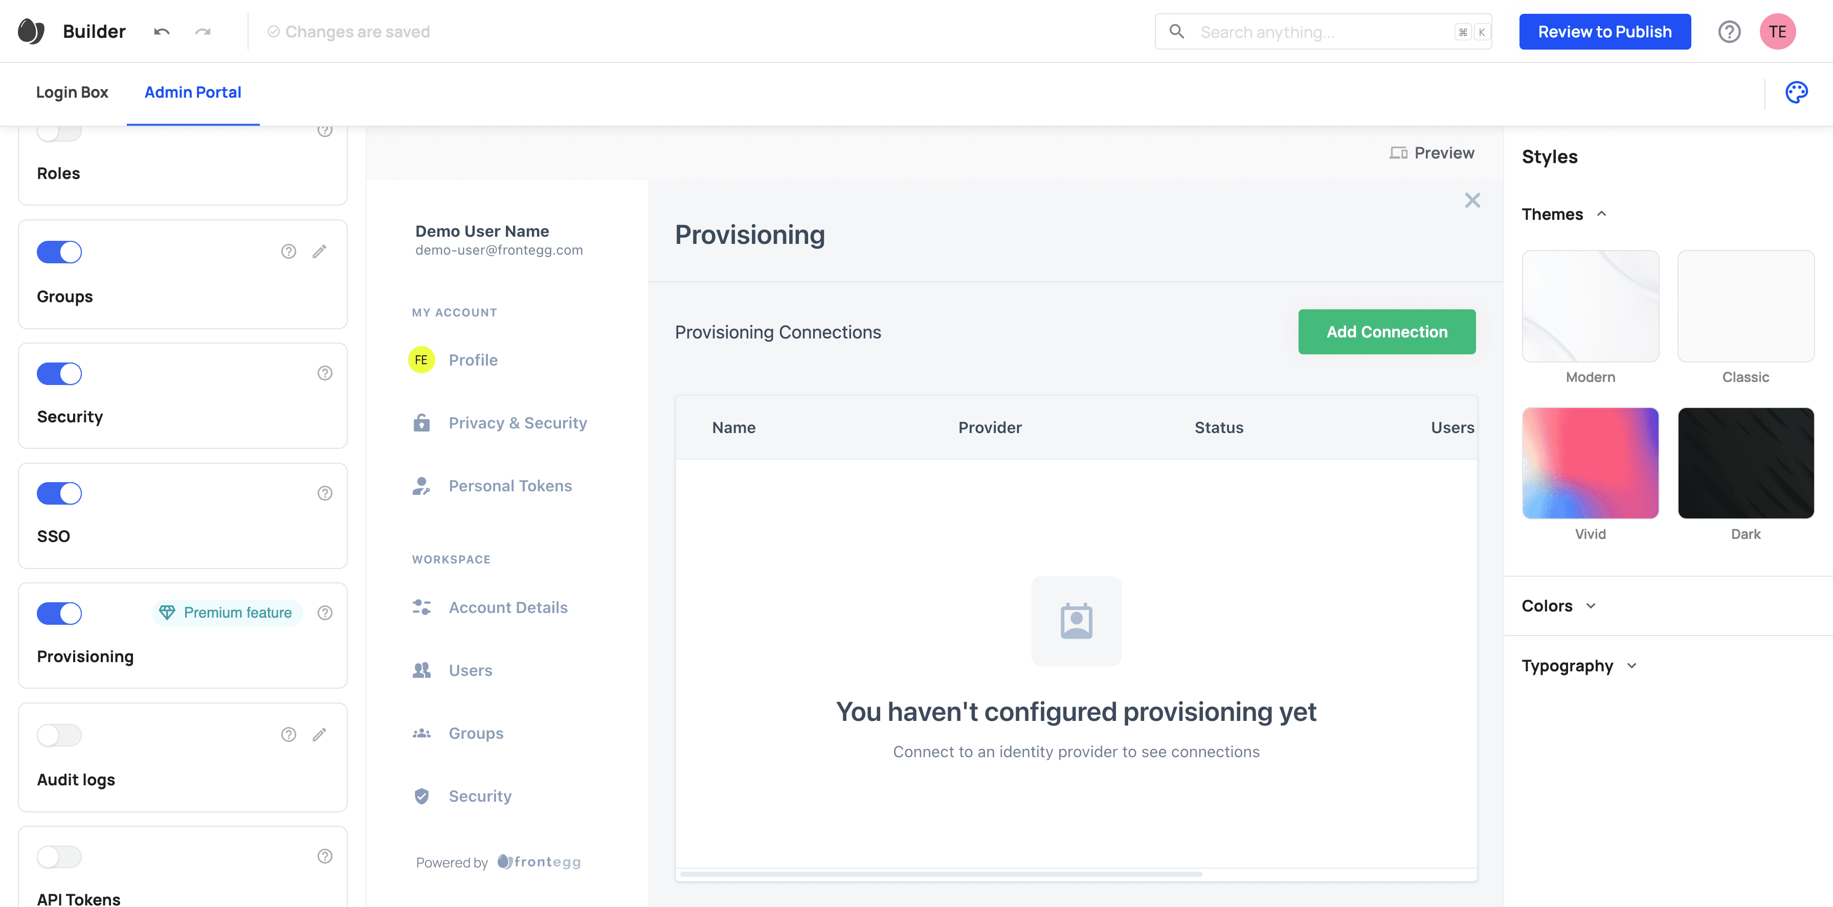Show help for the Groups card

288,251
